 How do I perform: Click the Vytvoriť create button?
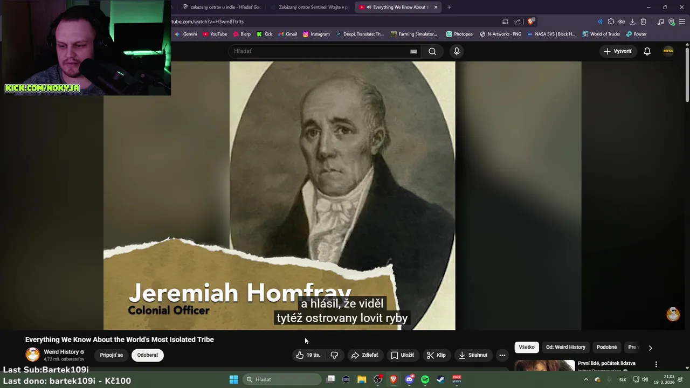click(x=618, y=51)
